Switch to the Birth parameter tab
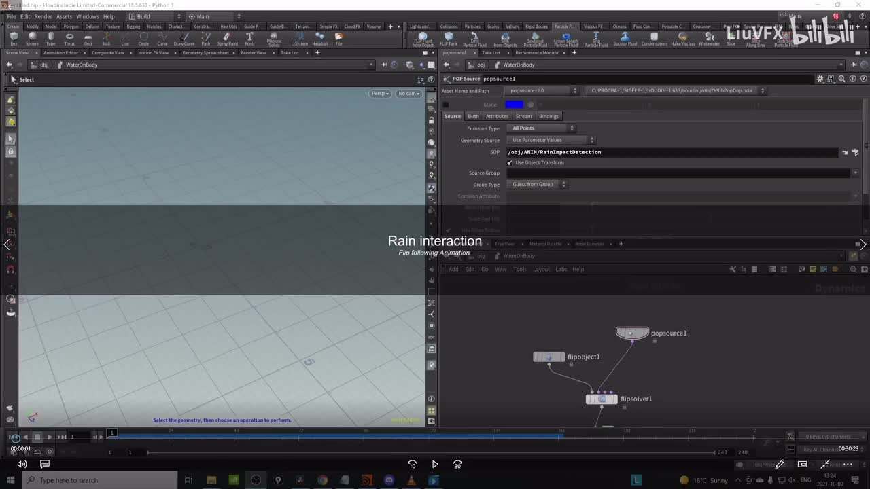Image resolution: width=870 pixels, height=489 pixels. pos(473,116)
